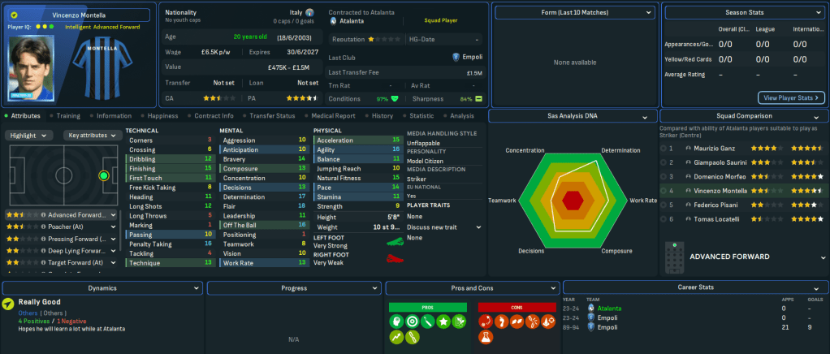
Task: Open the Highlight dropdown
Action: click(x=31, y=136)
